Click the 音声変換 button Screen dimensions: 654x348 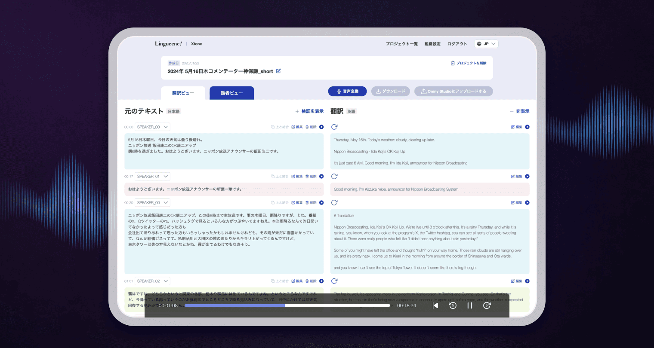pos(347,91)
